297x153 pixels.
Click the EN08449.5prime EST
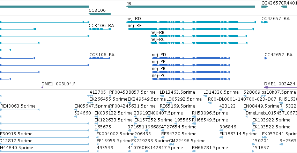261,106
